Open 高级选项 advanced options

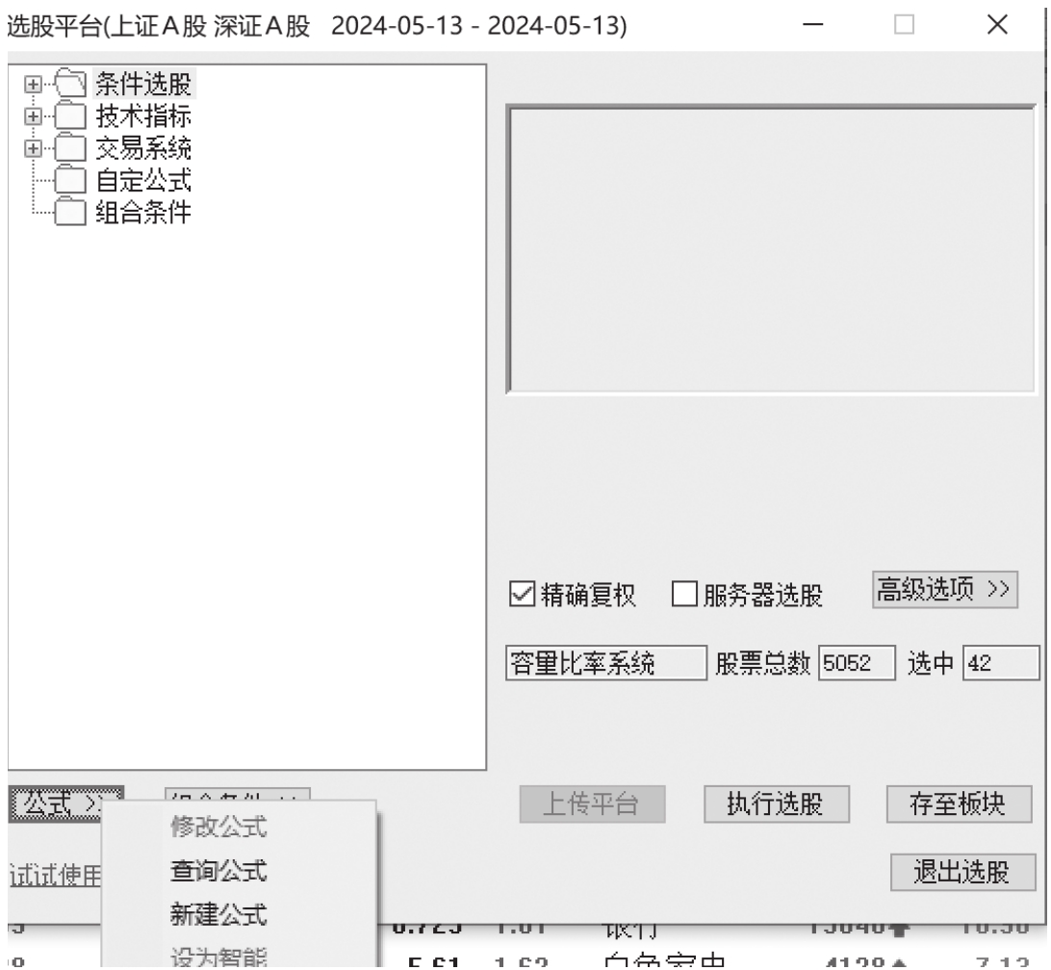tap(944, 590)
